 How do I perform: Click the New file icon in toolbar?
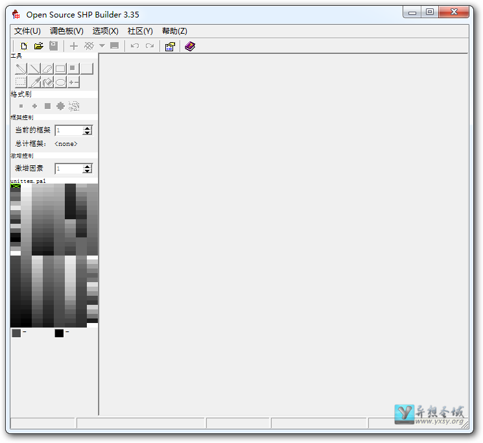[24, 46]
